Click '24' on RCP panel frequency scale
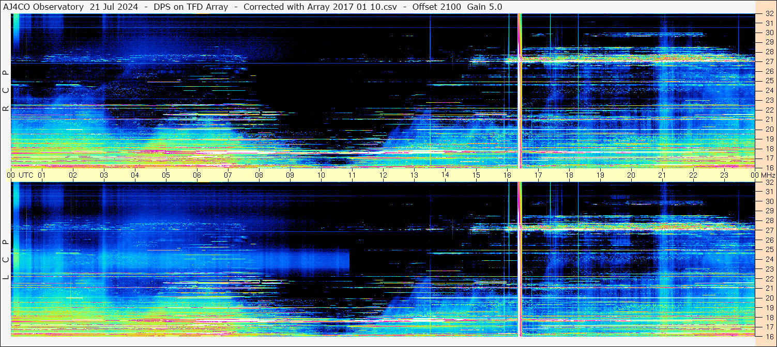 [769, 90]
